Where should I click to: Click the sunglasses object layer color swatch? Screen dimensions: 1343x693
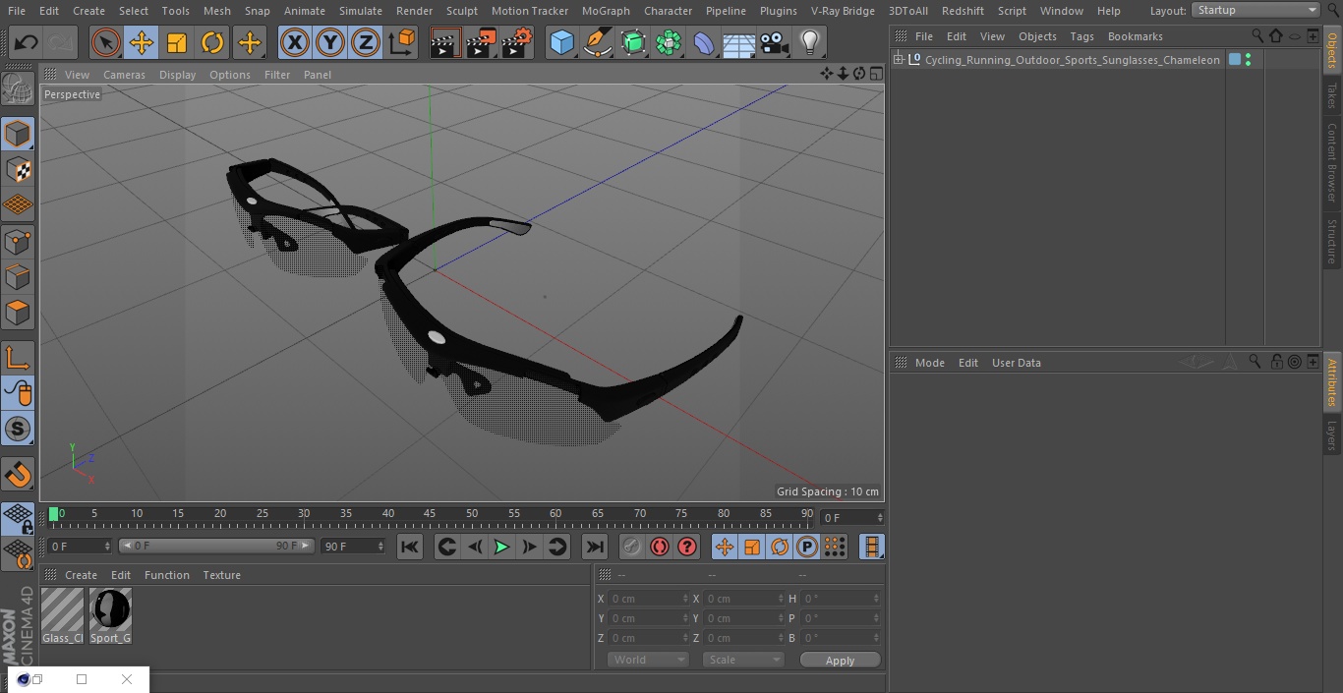(x=1235, y=60)
